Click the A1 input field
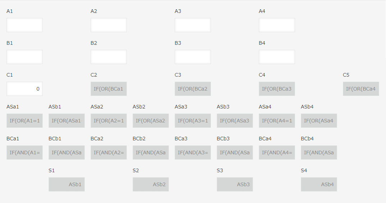This screenshot has height=203, width=386. click(x=24, y=25)
